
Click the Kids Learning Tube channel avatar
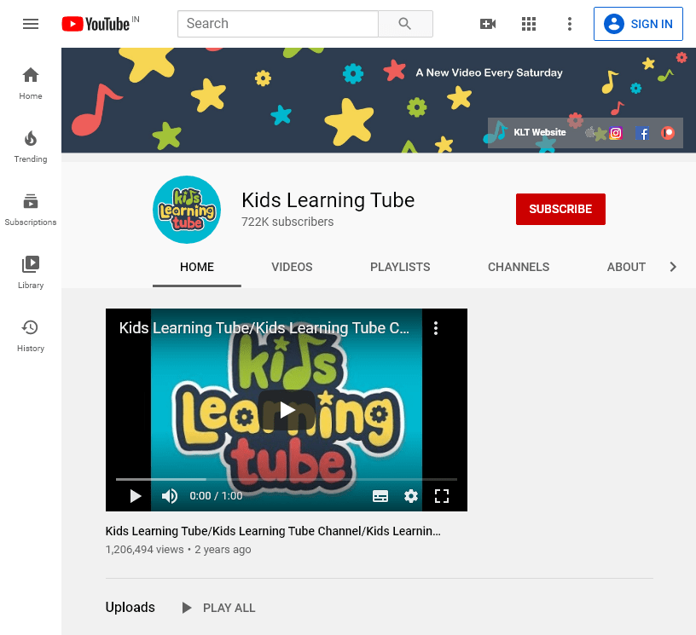[x=187, y=210]
